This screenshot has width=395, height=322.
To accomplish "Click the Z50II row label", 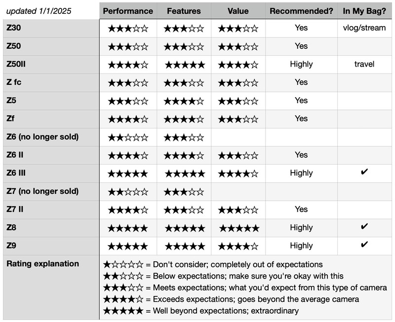I will (x=16, y=64).
